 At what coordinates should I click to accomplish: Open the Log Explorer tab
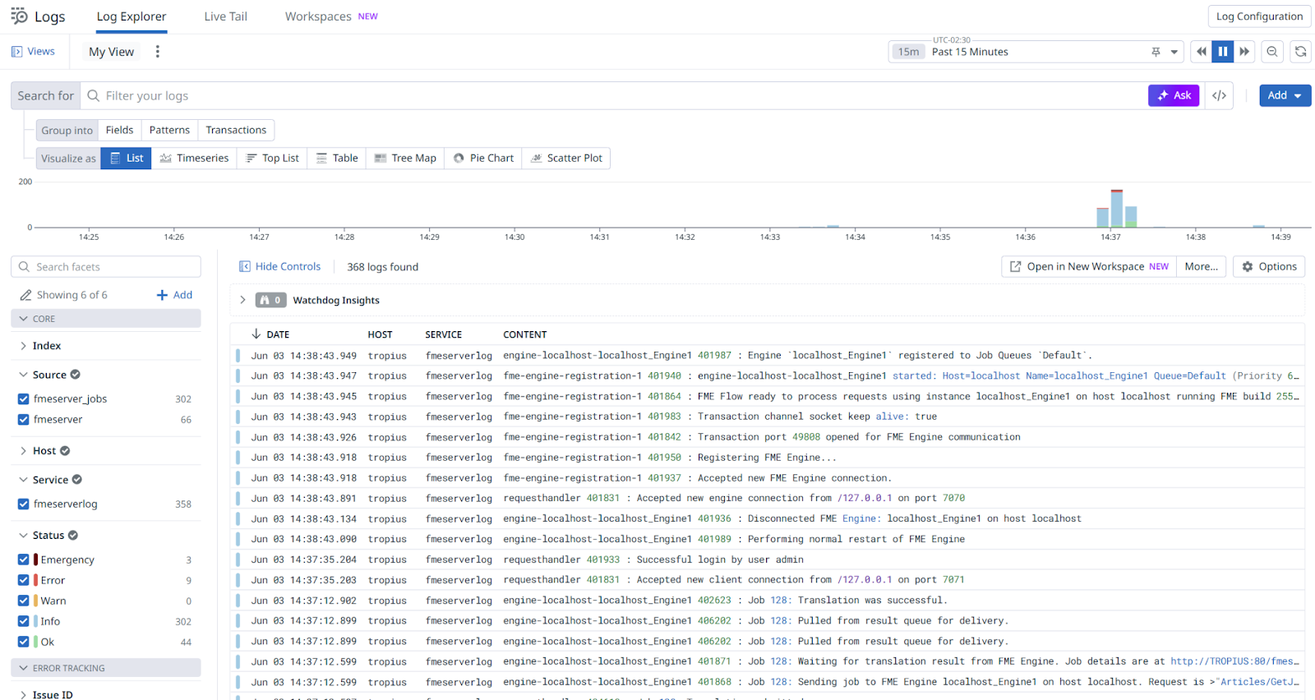click(131, 16)
